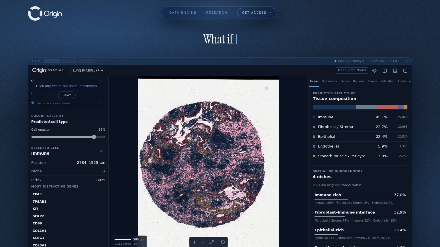Click the Model predictions button
The image size is (440, 247).
pos(352,70)
